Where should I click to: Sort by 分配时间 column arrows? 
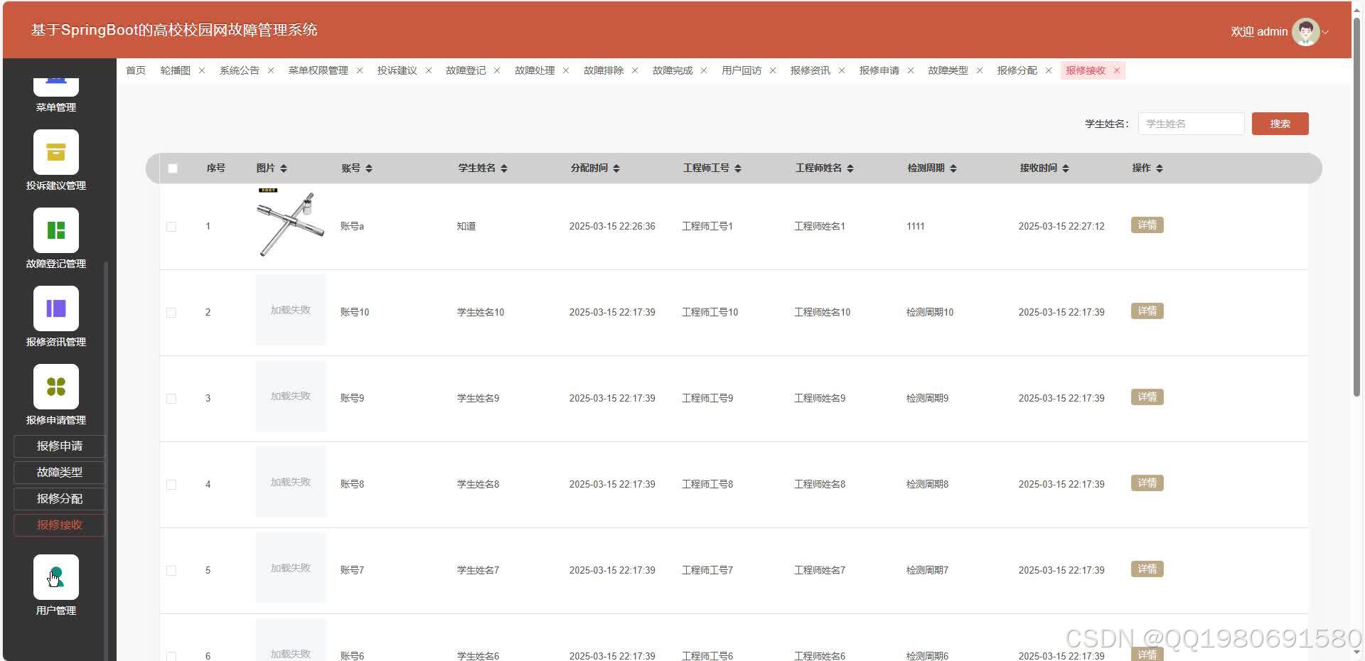[616, 168]
